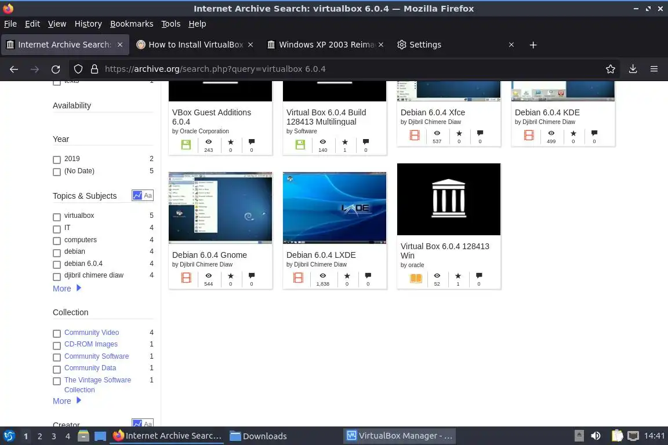Viewport: 668px width, 445px height.
Task: Close the Internet Archive Search tab
Action: (x=120, y=45)
